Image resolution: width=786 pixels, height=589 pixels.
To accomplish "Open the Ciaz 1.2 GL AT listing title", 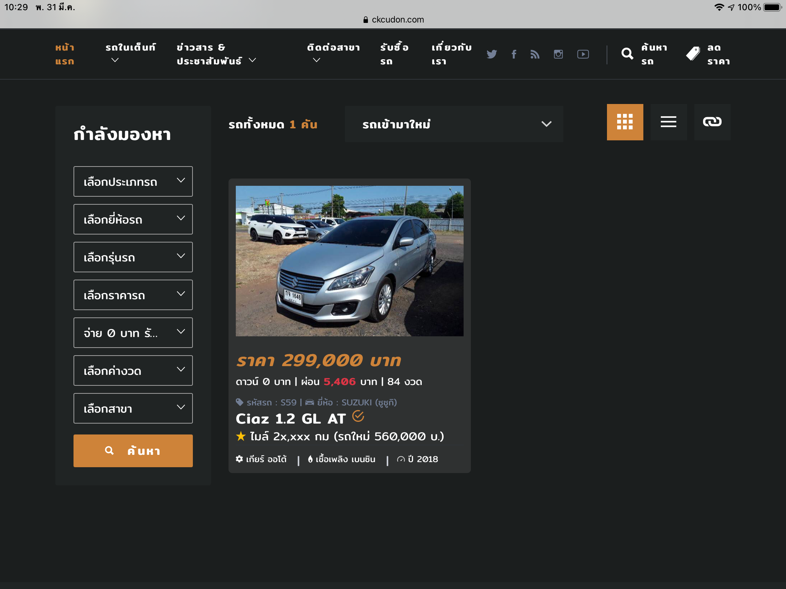I will [290, 419].
